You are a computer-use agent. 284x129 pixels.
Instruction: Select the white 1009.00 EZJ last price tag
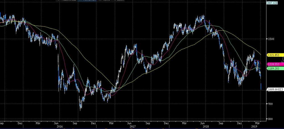point(275,90)
